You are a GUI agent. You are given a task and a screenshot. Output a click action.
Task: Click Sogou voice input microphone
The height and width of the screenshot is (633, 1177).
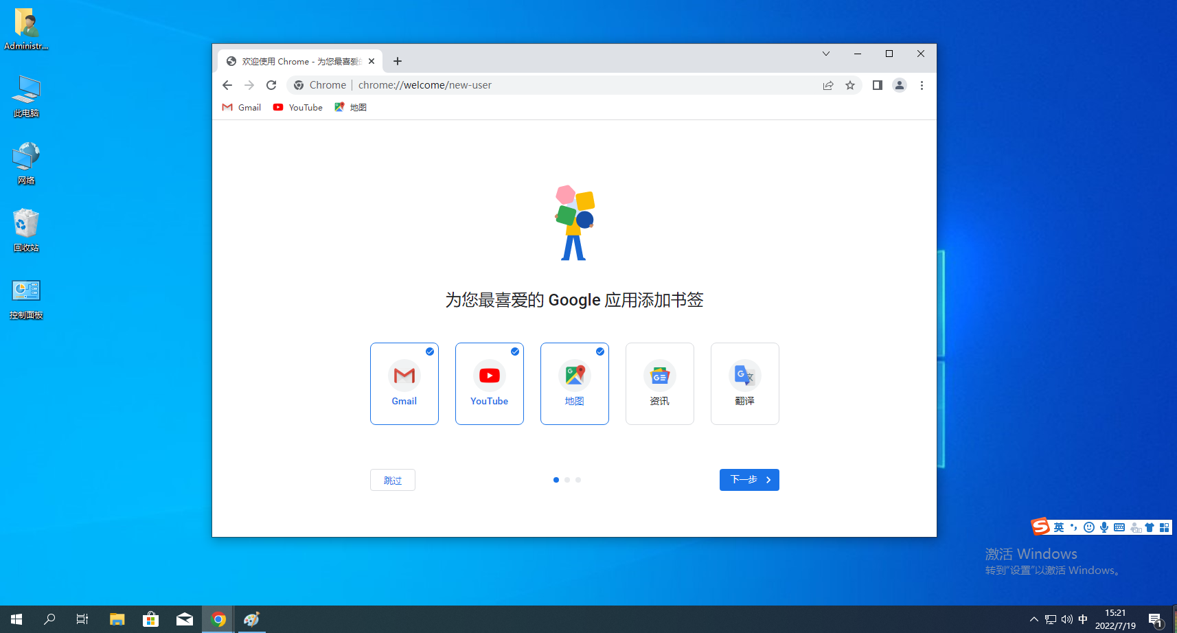coord(1104,527)
